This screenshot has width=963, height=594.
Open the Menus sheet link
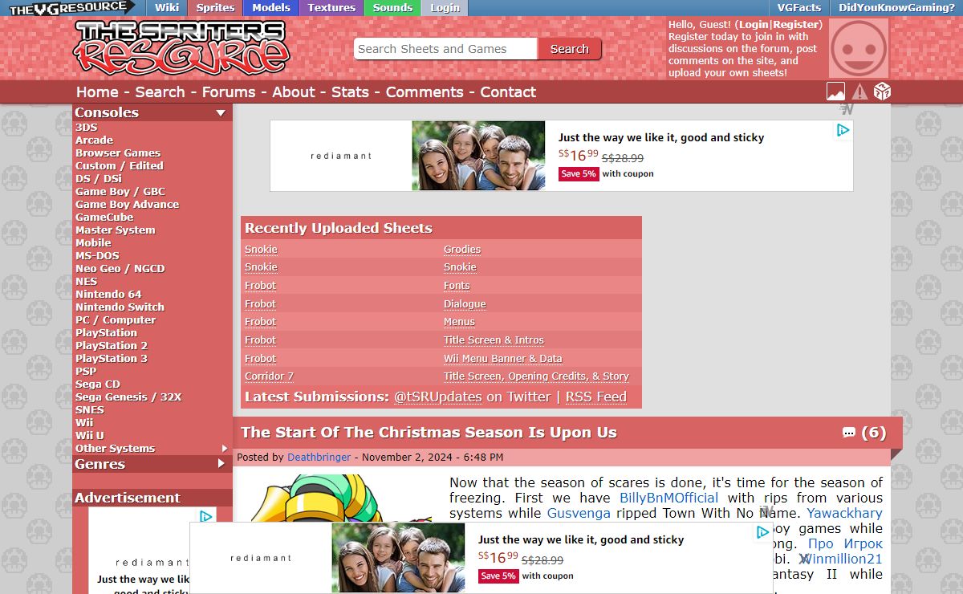459,322
